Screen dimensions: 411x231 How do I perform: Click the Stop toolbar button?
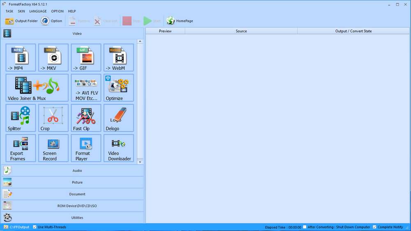click(x=131, y=21)
